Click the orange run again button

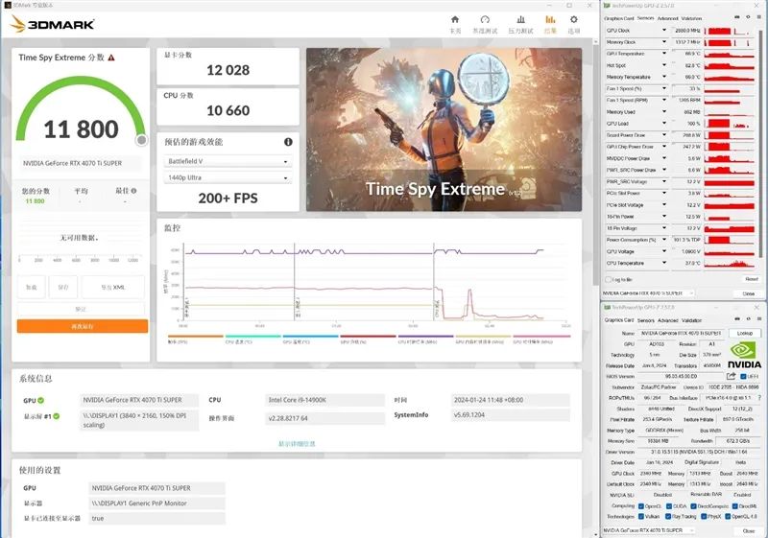click(x=83, y=326)
